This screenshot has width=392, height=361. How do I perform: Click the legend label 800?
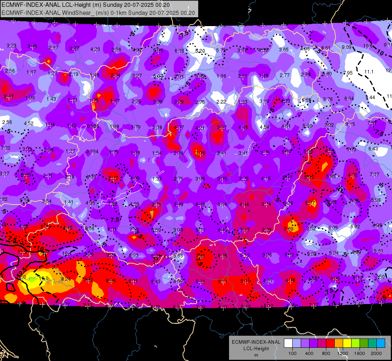point(326,353)
